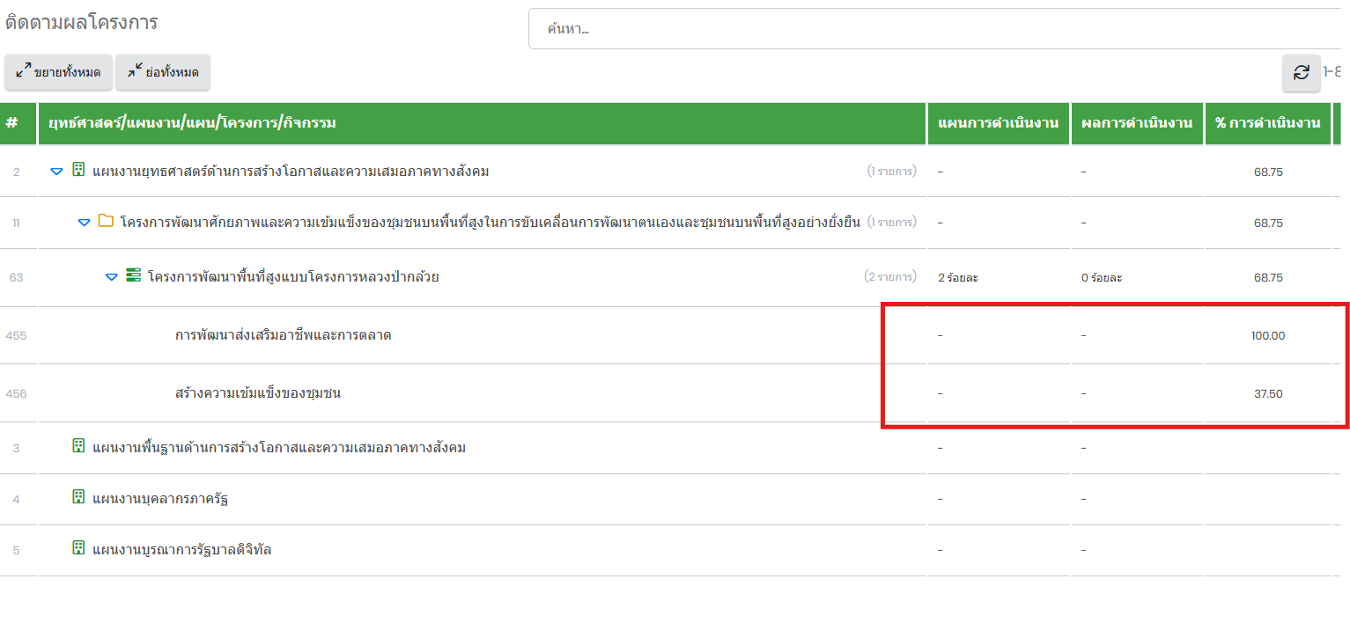
Task: Sort by แผนการดำเนินงาน column header
Action: [x=998, y=123]
